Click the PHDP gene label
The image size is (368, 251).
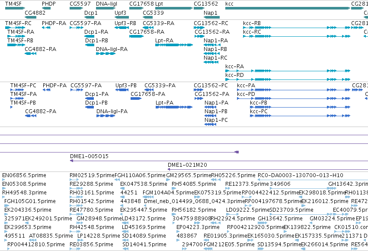49,4
